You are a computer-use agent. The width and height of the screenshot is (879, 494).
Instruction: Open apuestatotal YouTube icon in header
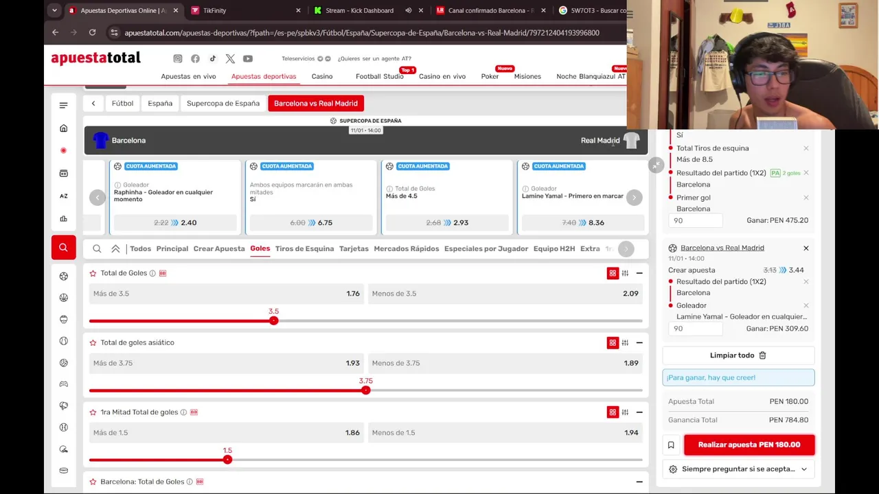pyautogui.click(x=248, y=59)
